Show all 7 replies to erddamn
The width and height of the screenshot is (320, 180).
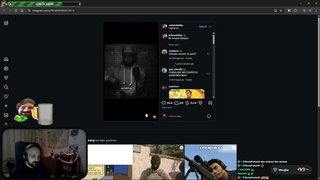click(x=184, y=64)
